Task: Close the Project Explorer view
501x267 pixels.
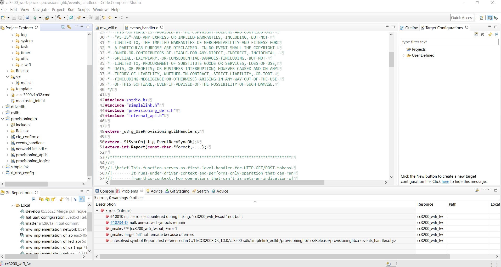Action: [x=37, y=28]
